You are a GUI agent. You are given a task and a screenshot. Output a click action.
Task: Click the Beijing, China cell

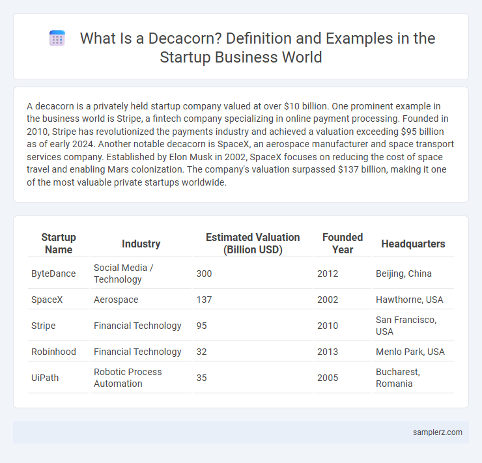click(413, 274)
